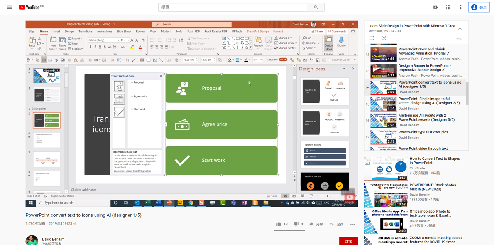
Task: Like the video with thumbs up
Action: pyautogui.click(x=279, y=224)
